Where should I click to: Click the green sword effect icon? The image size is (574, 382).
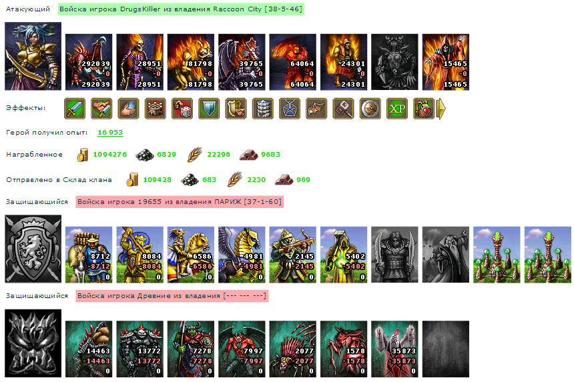[x=75, y=109]
